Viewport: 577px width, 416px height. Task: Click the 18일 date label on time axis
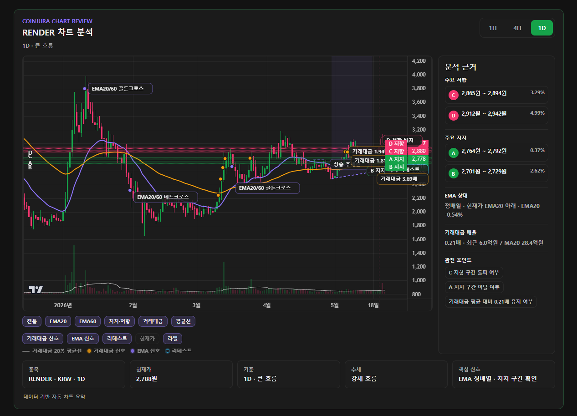[373, 305]
